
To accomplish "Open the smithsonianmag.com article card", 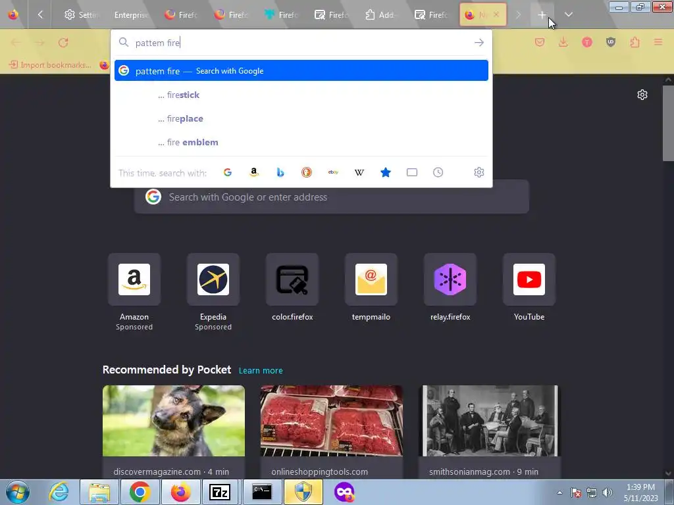I will tap(490, 431).
